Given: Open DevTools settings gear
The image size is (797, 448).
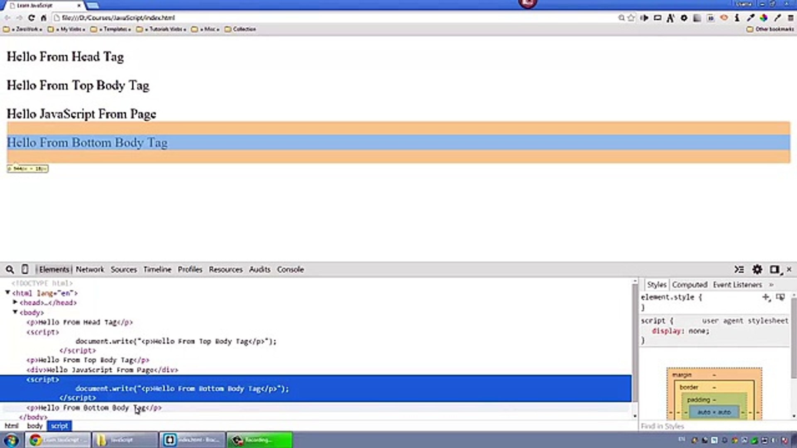Looking at the screenshot, I should (757, 270).
